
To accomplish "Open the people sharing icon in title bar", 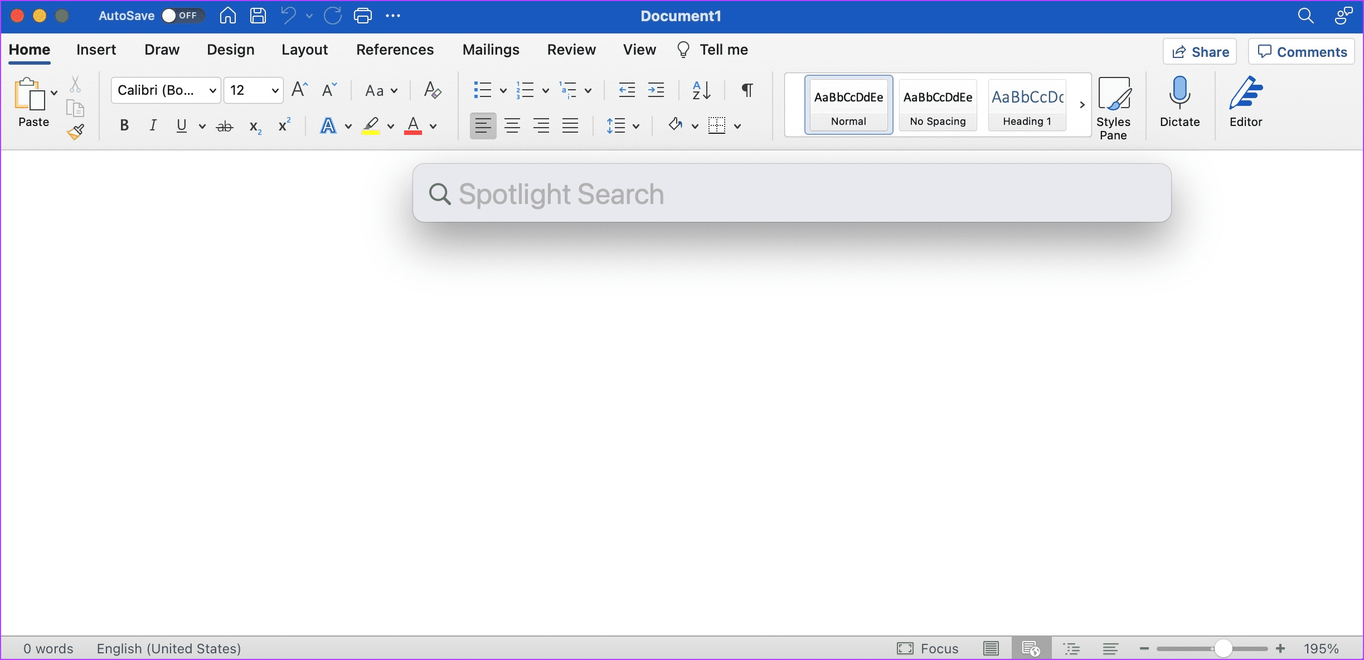I will coord(1344,16).
